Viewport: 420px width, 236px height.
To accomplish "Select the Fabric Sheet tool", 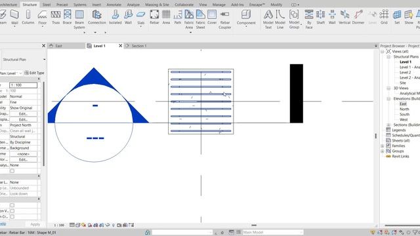I will coord(200,19).
